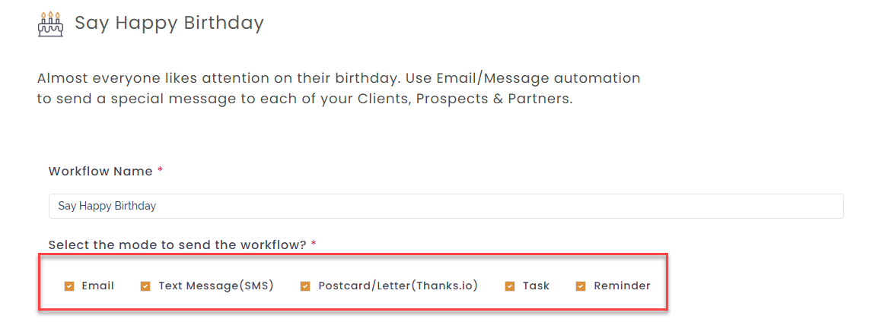876x322 pixels.
Task: Click the birthday cake icon
Action: 50,24
